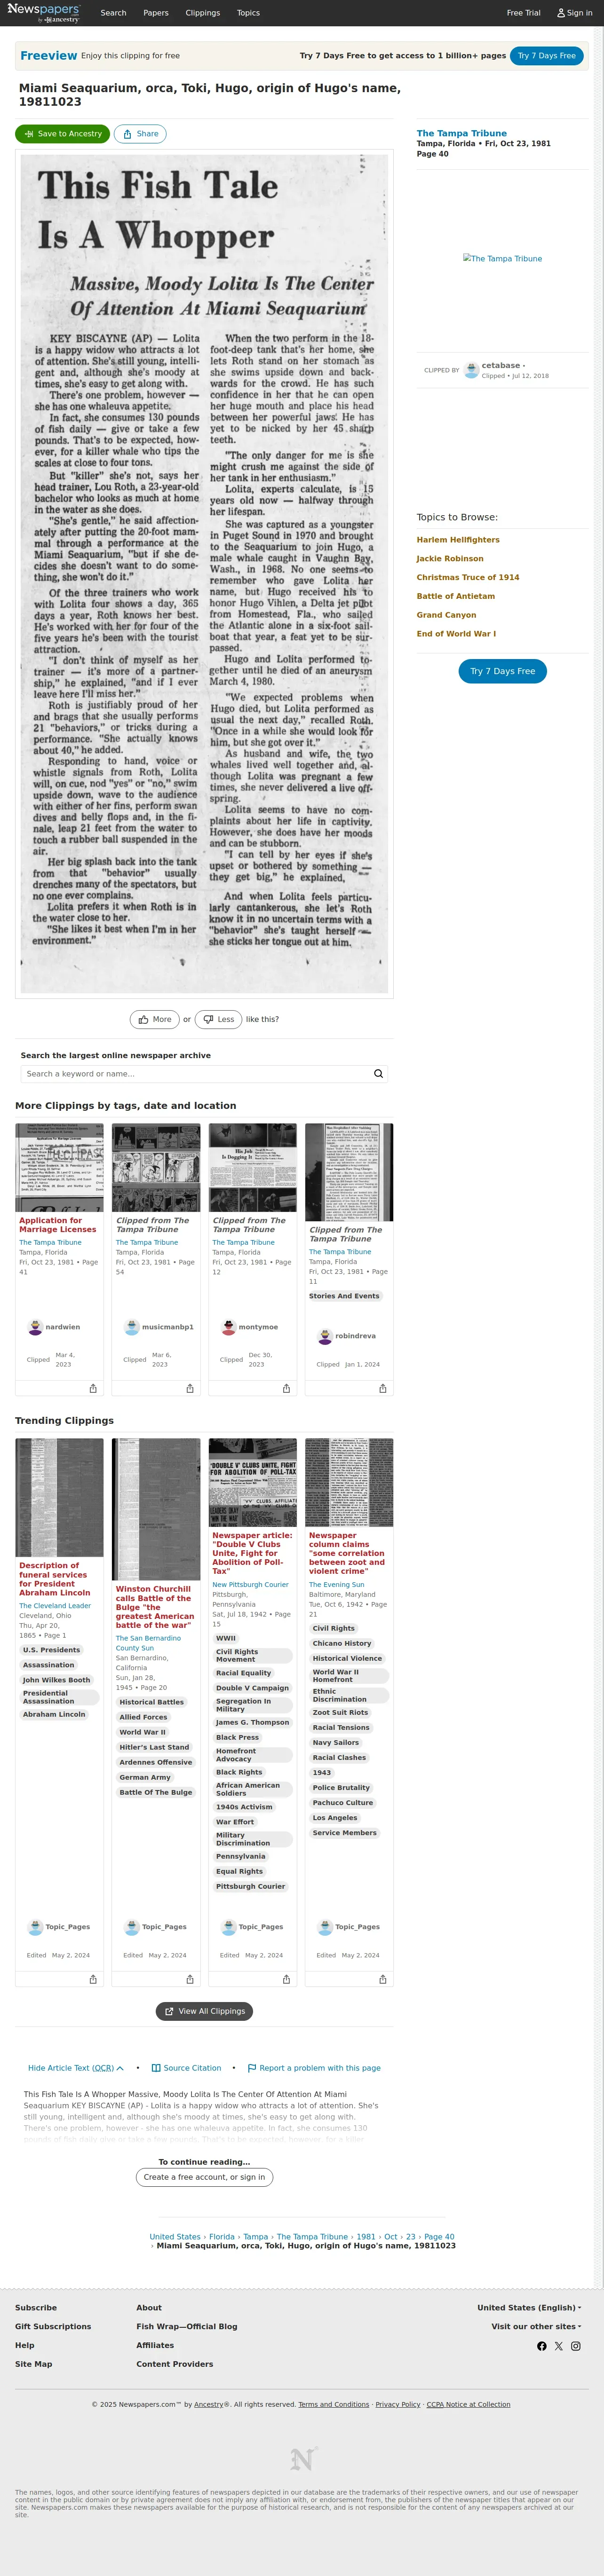
Task: Share the Double V Clubs card
Action: pos(286,1979)
